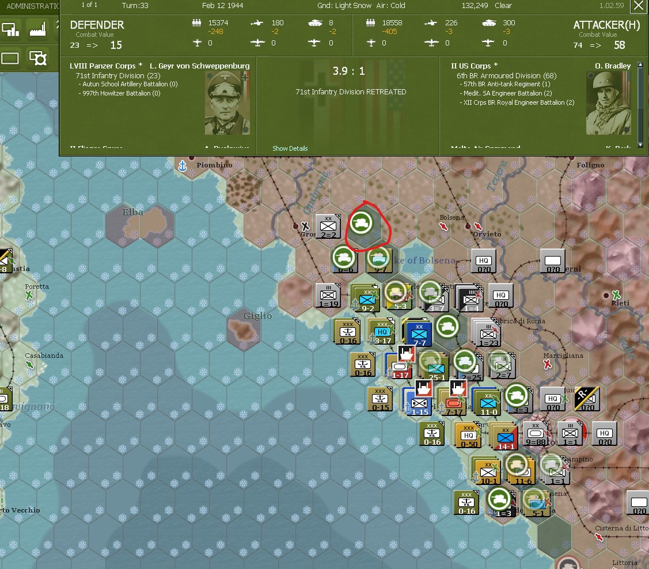
Task: Select the 14-1 division counter
Action: click(505, 437)
